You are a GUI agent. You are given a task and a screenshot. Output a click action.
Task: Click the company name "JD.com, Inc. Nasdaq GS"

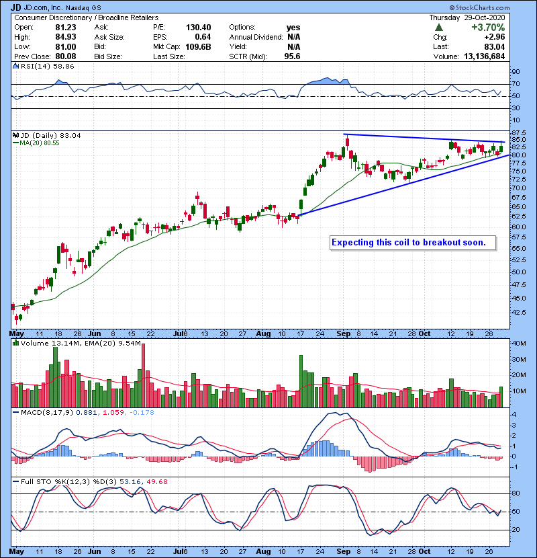(x=62, y=7)
